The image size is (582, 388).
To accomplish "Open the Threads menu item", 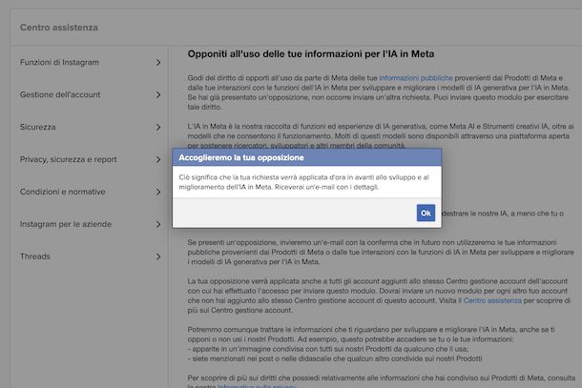I will tap(35, 256).
